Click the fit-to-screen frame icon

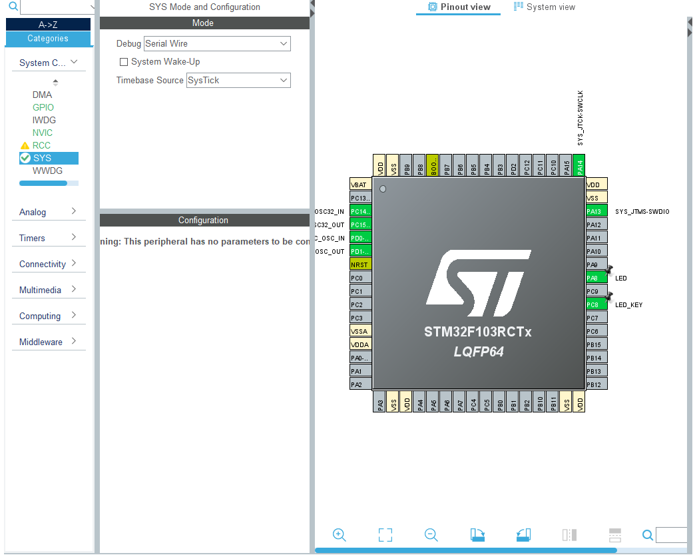(385, 534)
